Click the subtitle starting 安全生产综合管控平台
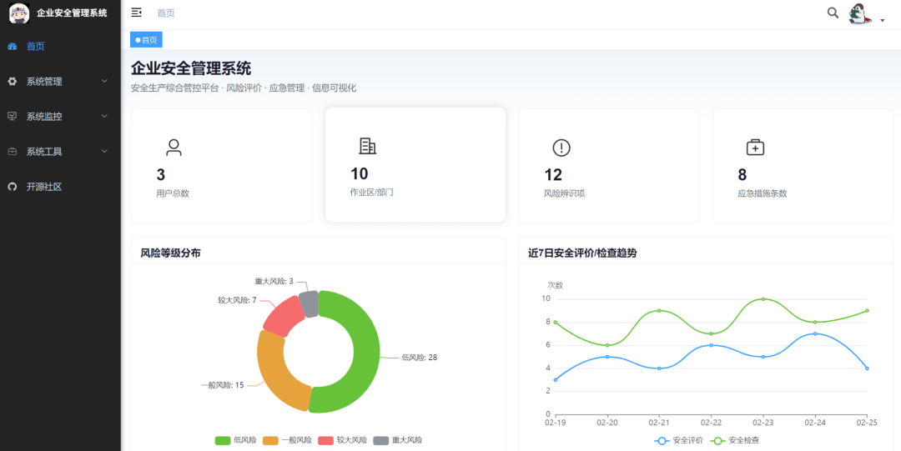Screen dimensions: 901x451 coord(244,88)
